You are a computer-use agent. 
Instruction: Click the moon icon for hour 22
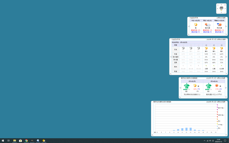point(206,48)
